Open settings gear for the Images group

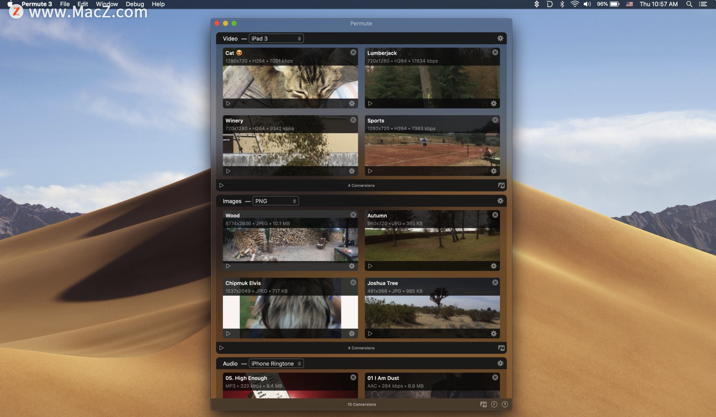pos(500,201)
